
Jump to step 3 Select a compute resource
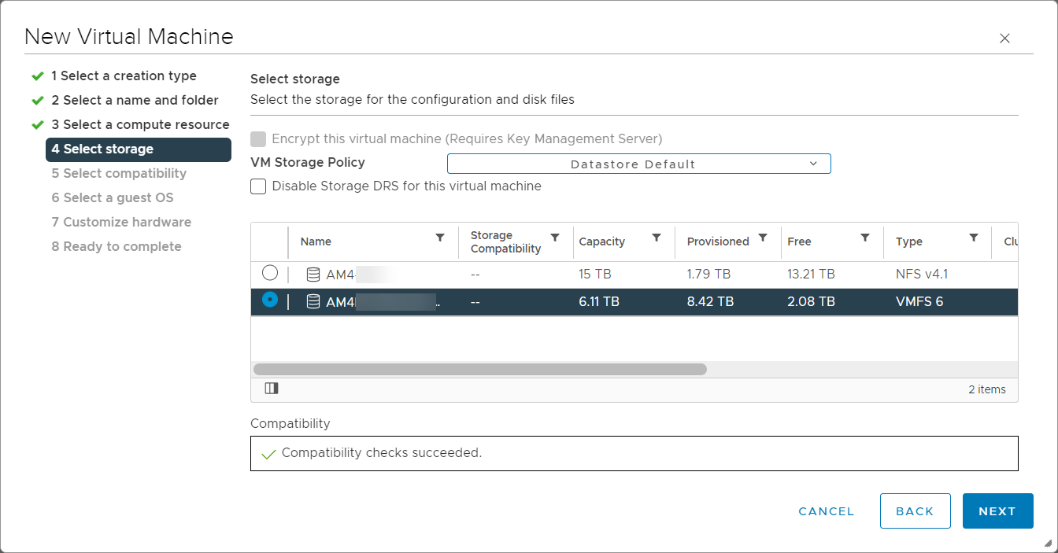click(140, 125)
